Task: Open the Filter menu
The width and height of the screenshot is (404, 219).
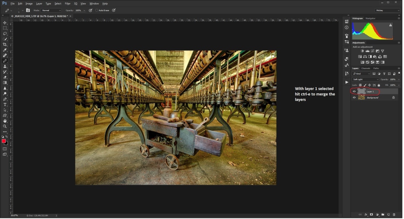Action: tap(68, 4)
